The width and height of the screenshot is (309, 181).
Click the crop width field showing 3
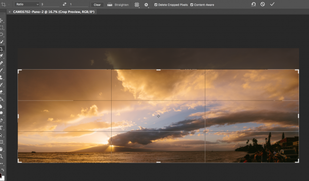point(50,4)
